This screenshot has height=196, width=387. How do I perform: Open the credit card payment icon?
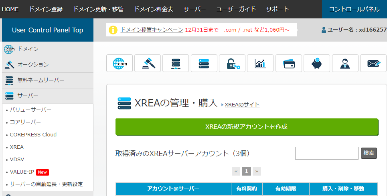coord(289,63)
